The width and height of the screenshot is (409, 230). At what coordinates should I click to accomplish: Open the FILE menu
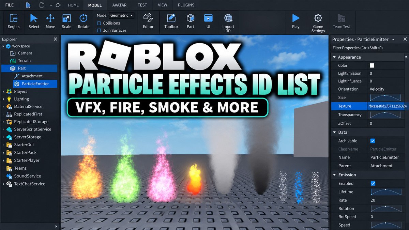coord(10,5)
